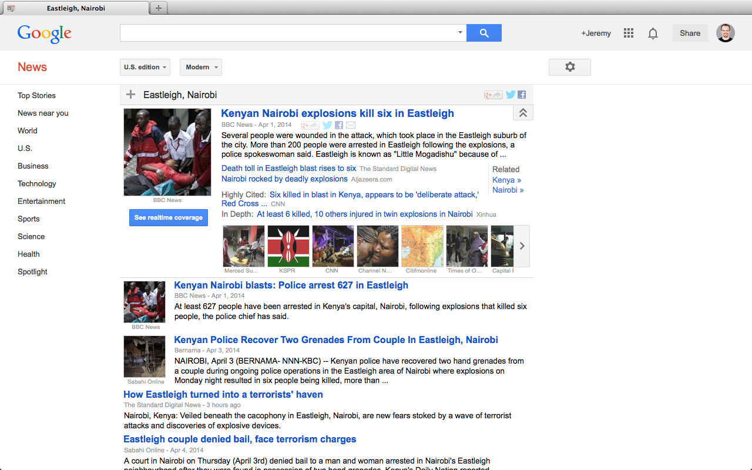Click the Eastleigh, Nairobi section title
Image resolution: width=752 pixels, height=470 pixels.
(180, 95)
